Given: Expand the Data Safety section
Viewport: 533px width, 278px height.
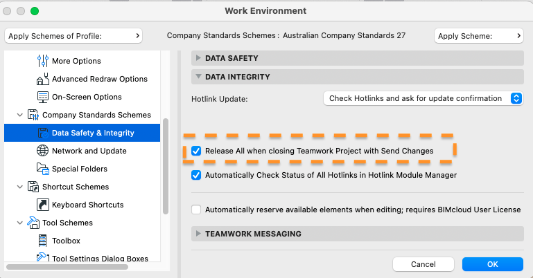Looking at the screenshot, I should 199,59.
